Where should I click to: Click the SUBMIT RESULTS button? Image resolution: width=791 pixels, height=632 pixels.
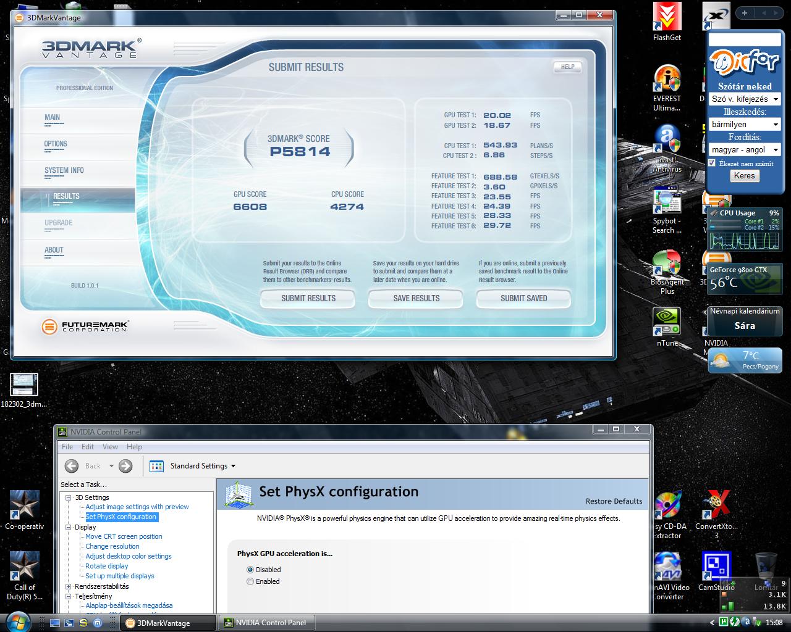pos(308,298)
